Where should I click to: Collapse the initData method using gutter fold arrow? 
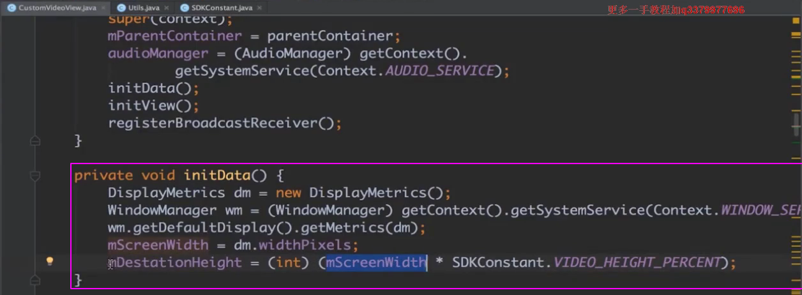coord(35,175)
